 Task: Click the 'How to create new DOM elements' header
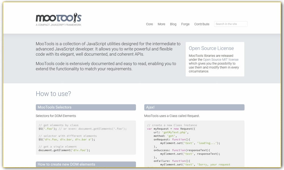tap(66, 164)
